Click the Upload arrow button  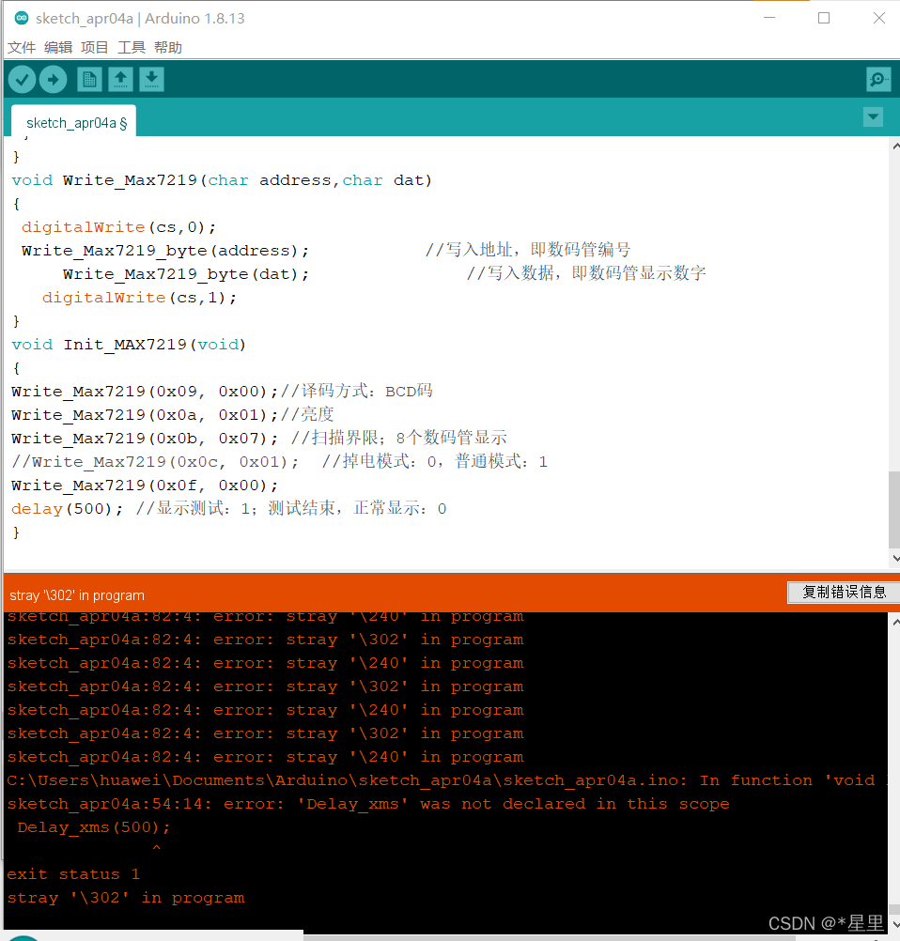pyautogui.click(x=53, y=79)
